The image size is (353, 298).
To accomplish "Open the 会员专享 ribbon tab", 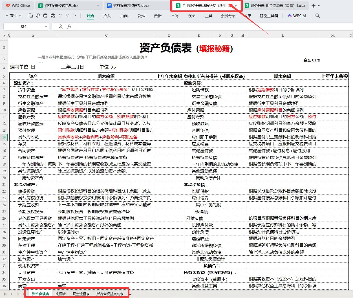I will (x=228, y=16).
